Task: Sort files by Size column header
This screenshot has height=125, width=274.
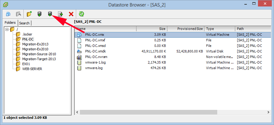Action: click(x=152, y=29)
